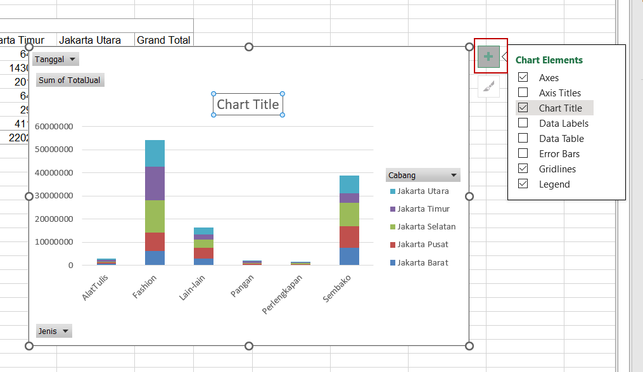Click the Chart Elements plus button

[488, 56]
